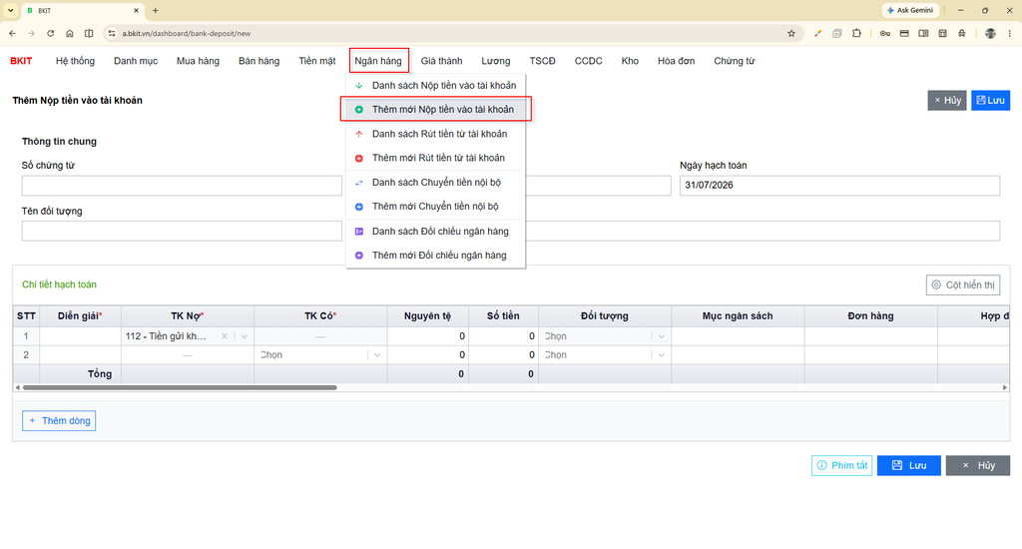1022x549 pixels.
Task: Open the Danh mục menu
Action: (136, 61)
